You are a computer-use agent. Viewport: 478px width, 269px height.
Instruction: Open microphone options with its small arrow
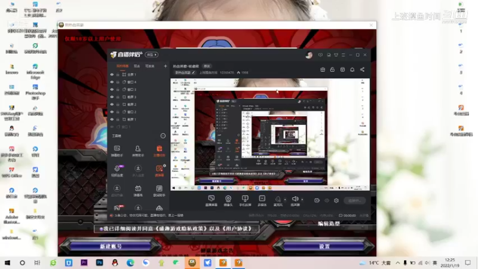pyautogui.click(x=285, y=200)
